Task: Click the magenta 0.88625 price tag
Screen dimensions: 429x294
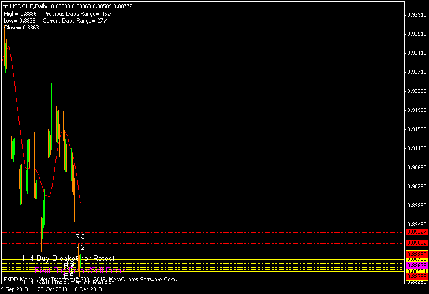Action: coord(416,265)
